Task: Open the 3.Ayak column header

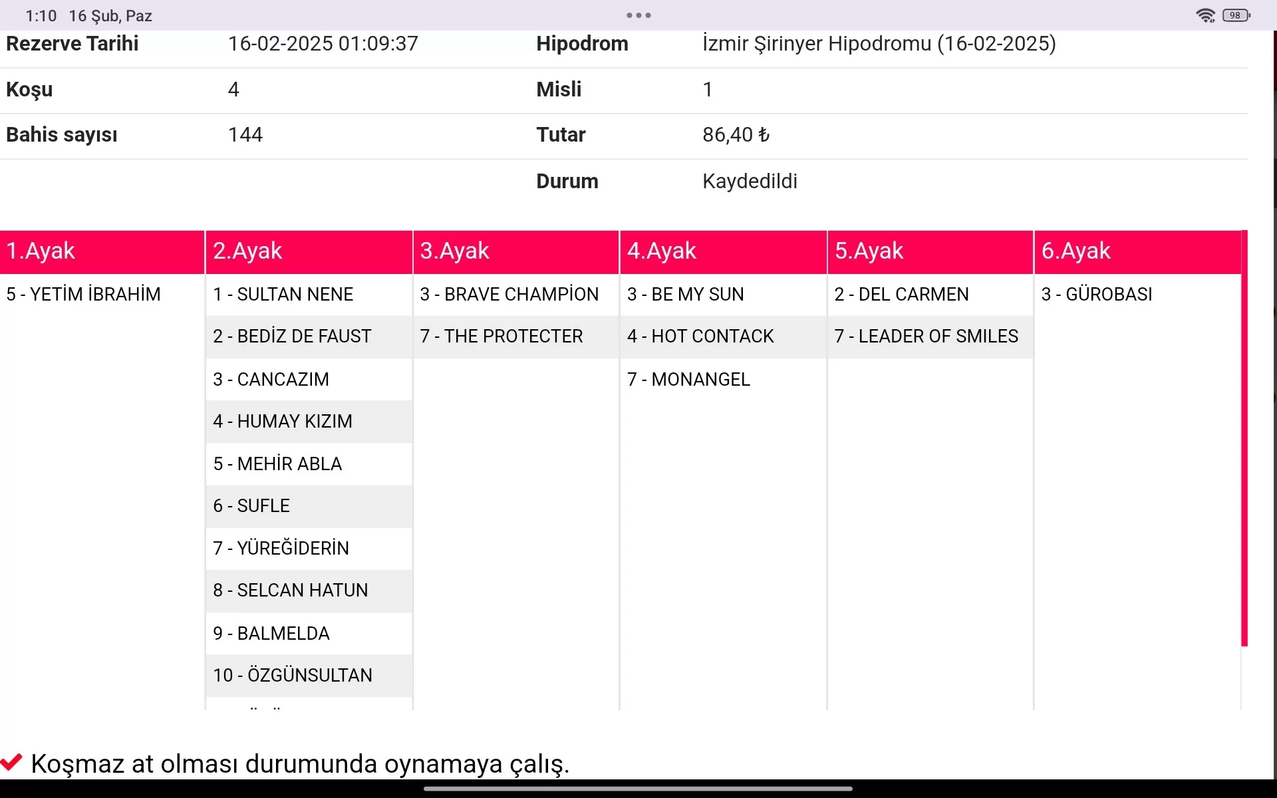Action: (x=515, y=251)
